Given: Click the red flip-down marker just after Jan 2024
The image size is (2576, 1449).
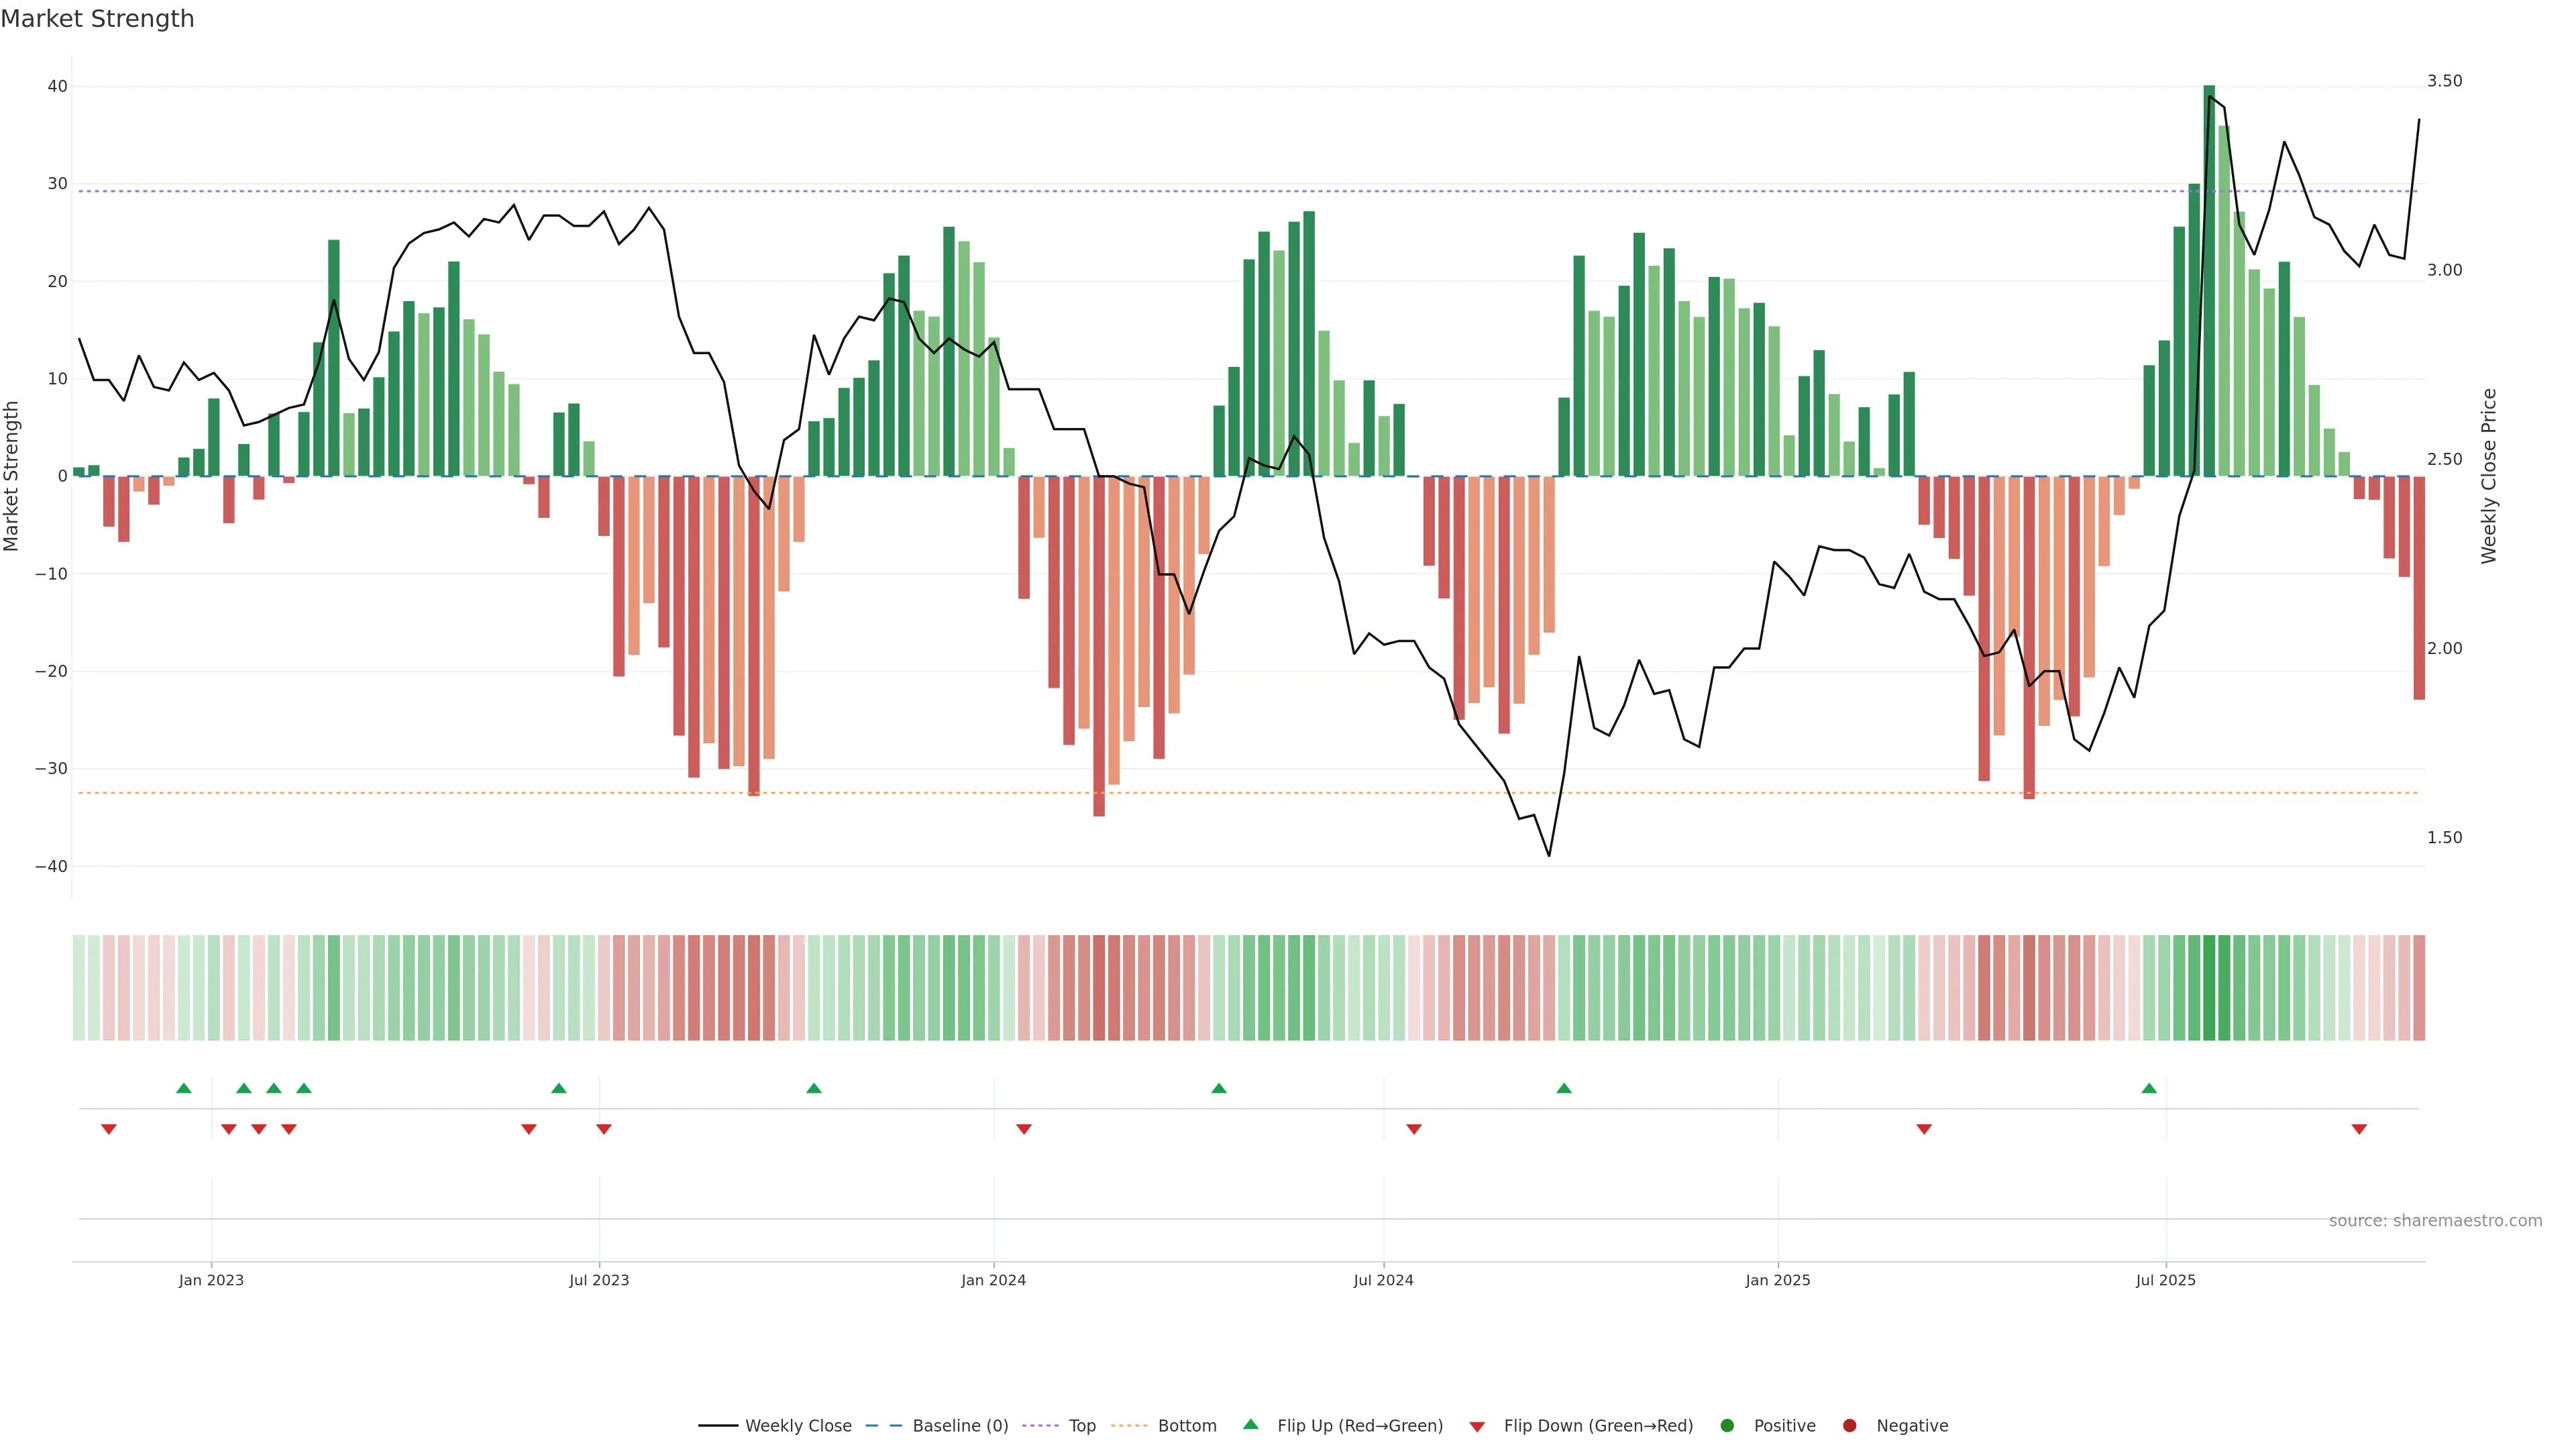Looking at the screenshot, I should pos(1023,1129).
